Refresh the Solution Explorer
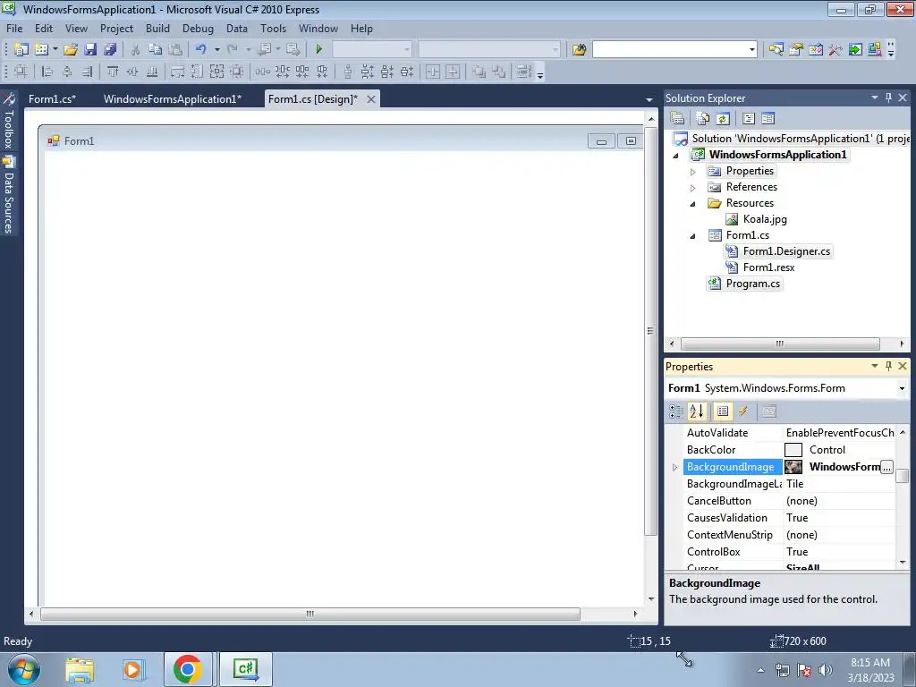The image size is (916, 687). (723, 119)
